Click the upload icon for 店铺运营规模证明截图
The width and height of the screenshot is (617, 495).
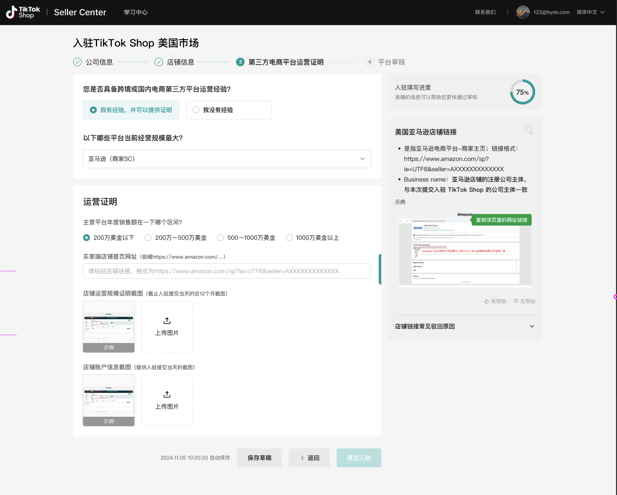click(x=167, y=321)
